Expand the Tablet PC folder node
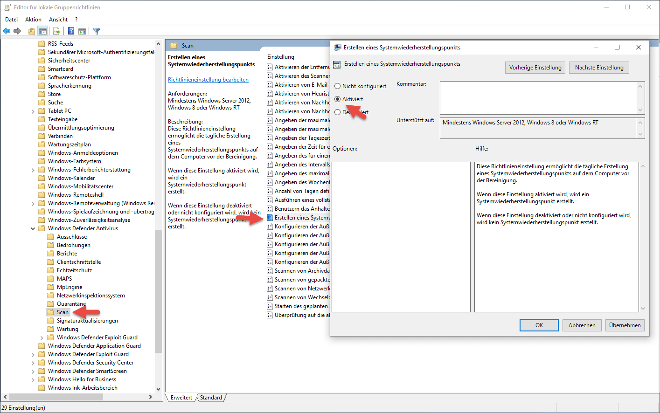 [33, 111]
